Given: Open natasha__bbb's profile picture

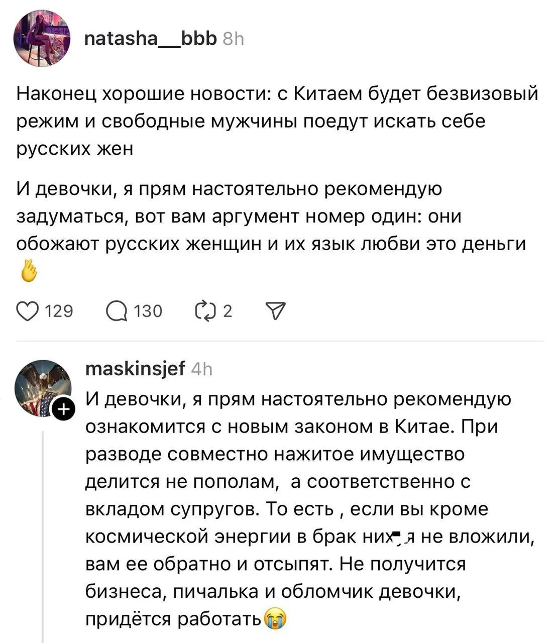Looking at the screenshot, I should (x=42, y=39).
